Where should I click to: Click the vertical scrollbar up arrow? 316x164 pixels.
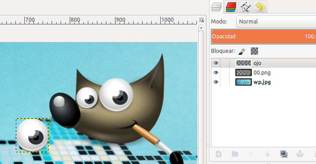coord(201,28)
